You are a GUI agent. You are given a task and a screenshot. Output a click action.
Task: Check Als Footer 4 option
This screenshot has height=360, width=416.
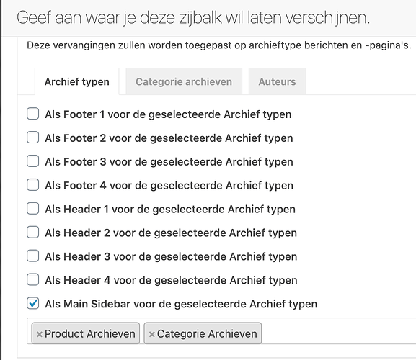pos(33,185)
